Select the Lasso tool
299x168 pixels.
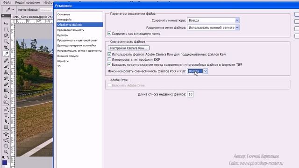(x=6, y=35)
